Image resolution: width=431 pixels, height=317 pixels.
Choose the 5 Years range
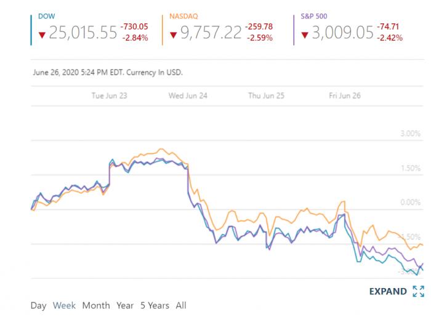click(x=155, y=305)
